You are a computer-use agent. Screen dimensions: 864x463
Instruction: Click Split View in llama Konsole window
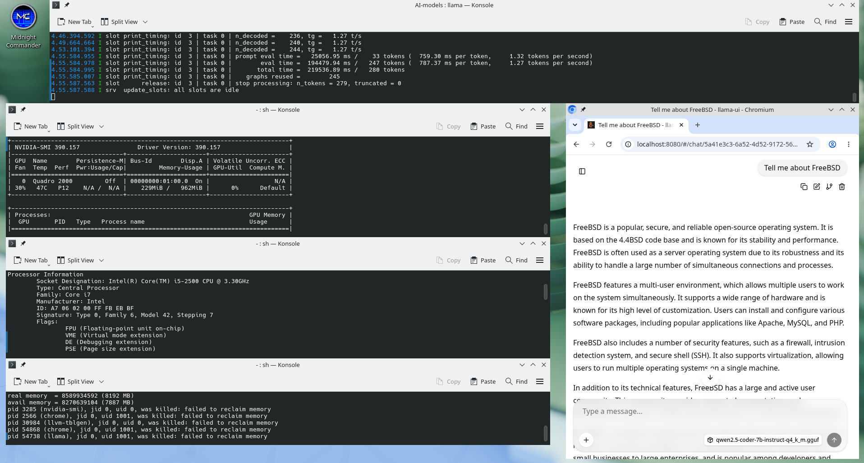click(x=119, y=22)
